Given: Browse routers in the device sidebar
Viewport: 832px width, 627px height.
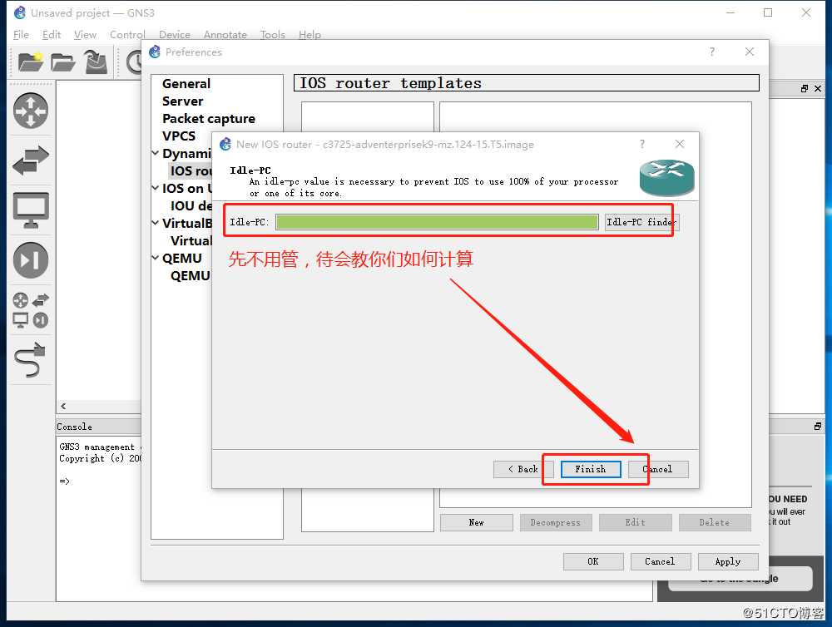Looking at the screenshot, I should (31, 111).
